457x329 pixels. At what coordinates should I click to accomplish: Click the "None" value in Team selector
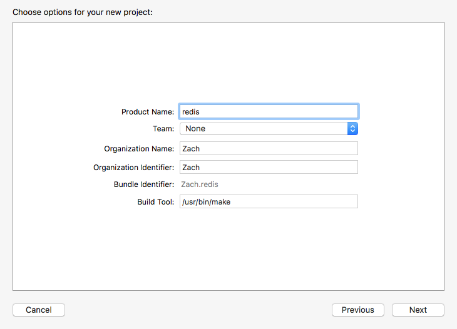[x=195, y=129]
